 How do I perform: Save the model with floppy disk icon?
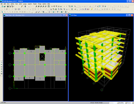tap(8, 6)
